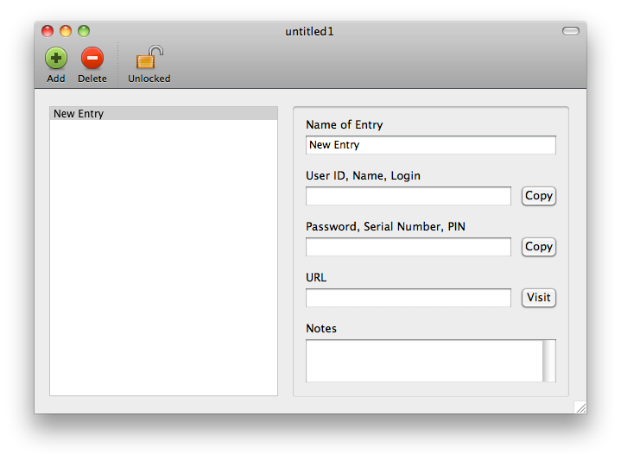Toggle toolbar with the pill button
The image size is (621, 461).
571,31
